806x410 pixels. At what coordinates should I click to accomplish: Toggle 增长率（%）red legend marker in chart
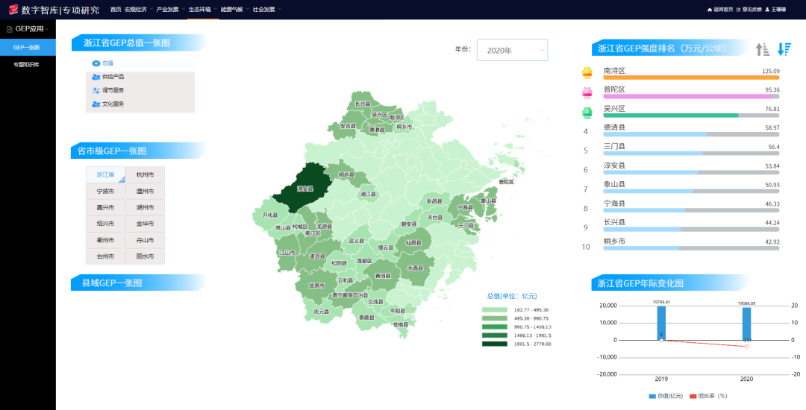click(x=694, y=396)
